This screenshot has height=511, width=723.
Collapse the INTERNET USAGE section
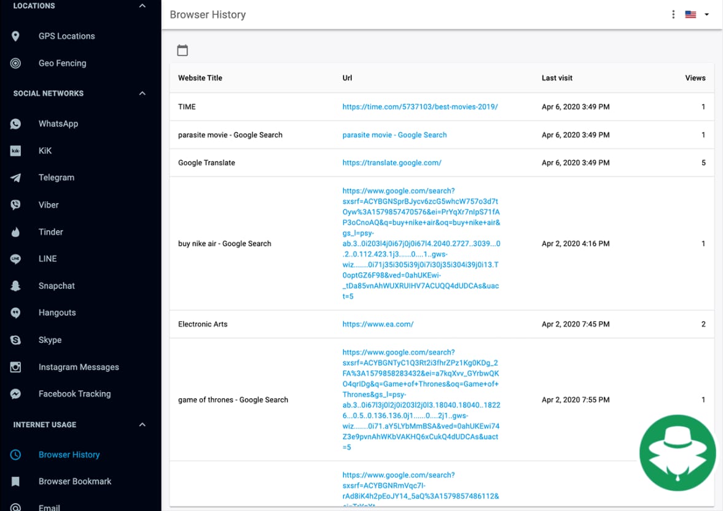tap(142, 424)
